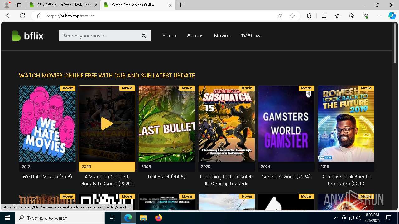Open Romesh's Look Back title link
The height and width of the screenshot is (224, 399).
[346, 180]
